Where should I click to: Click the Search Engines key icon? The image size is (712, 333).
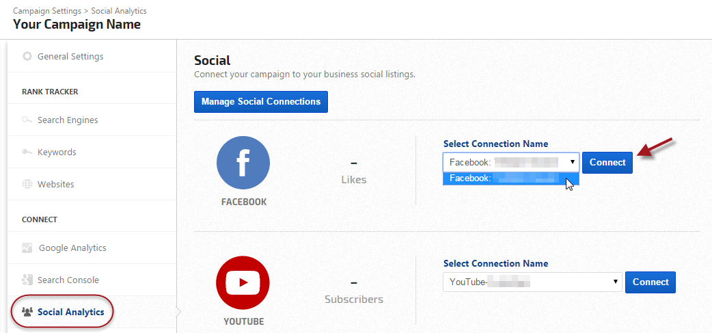pyautogui.click(x=27, y=120)
